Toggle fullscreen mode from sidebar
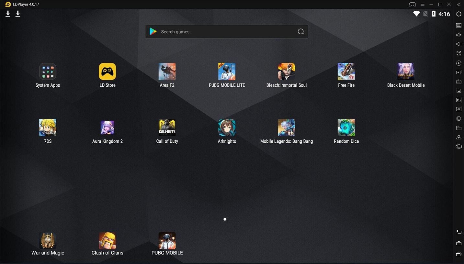 point(459,53)
